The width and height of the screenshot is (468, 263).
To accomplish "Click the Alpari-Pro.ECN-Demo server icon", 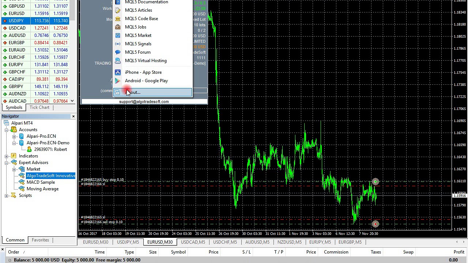I will pos(22,143).
